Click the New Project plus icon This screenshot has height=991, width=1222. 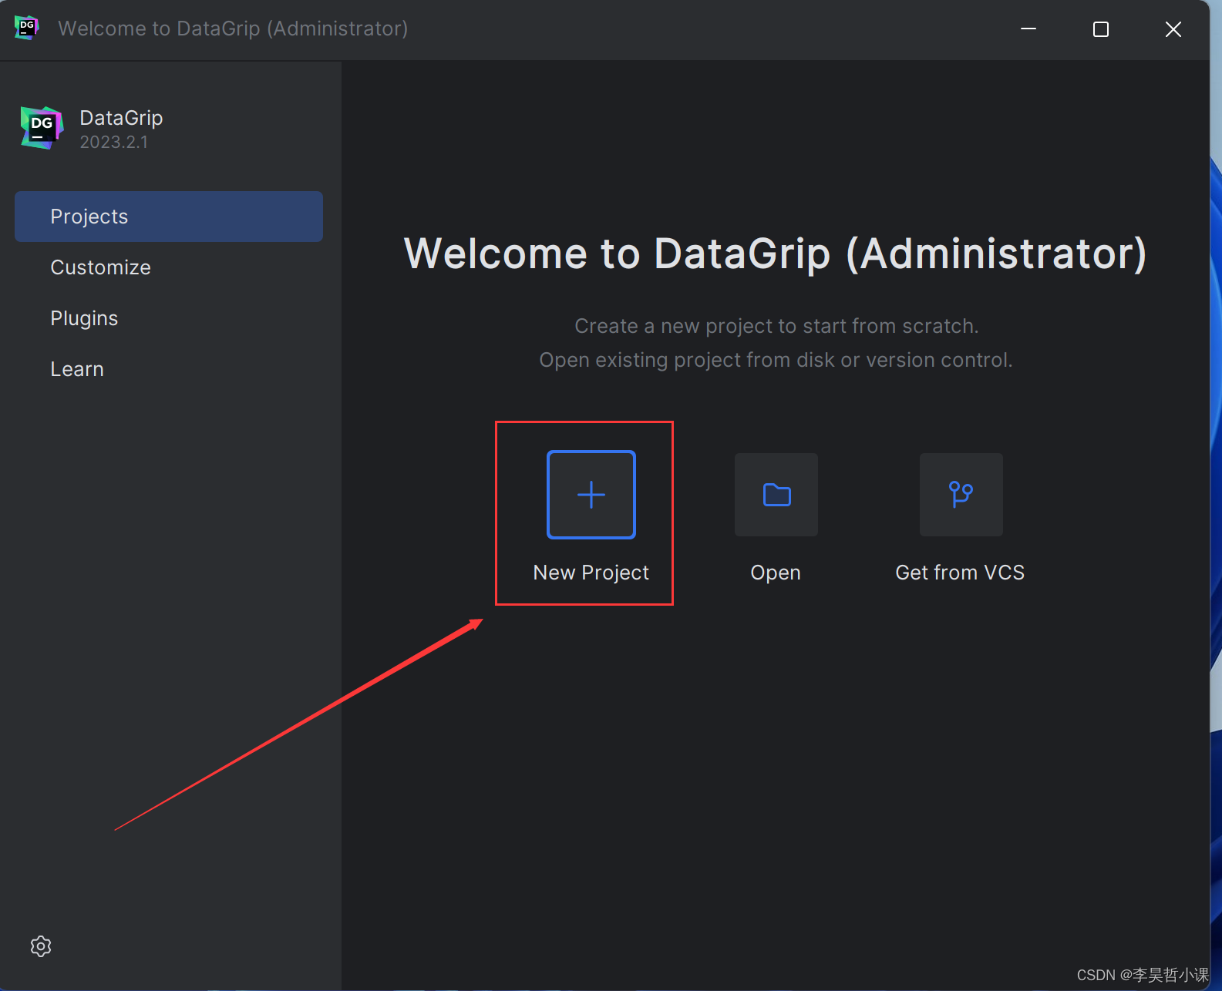click(591, 495)
